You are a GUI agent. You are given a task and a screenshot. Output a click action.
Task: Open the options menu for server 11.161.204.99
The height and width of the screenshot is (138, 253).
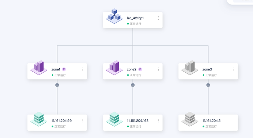(83, 120)
